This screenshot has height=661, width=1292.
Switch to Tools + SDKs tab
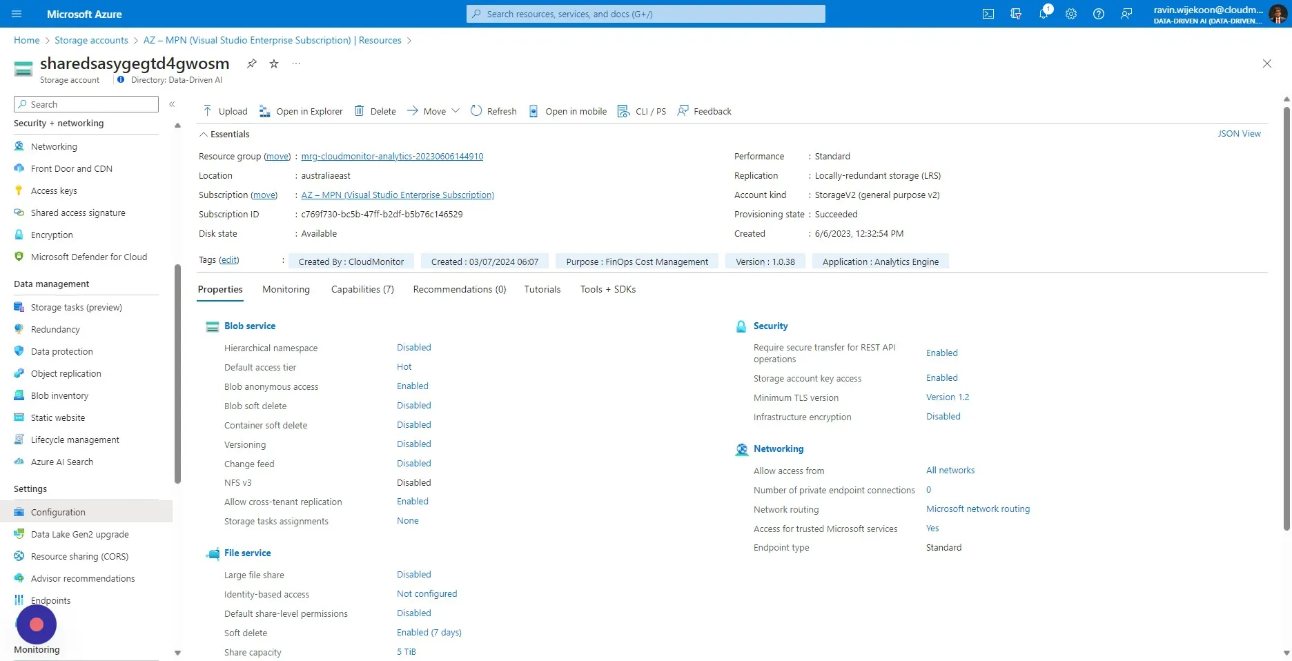608,289
